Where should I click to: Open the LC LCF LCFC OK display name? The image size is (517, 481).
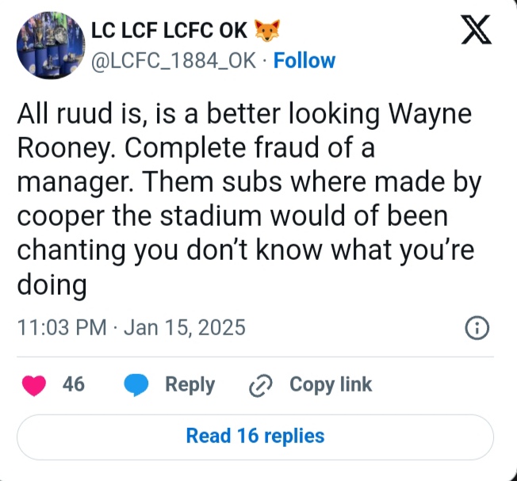click(170, 31)
